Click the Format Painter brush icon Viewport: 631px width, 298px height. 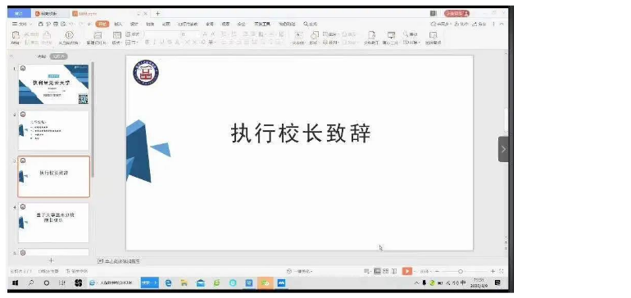tap(47, 35)
